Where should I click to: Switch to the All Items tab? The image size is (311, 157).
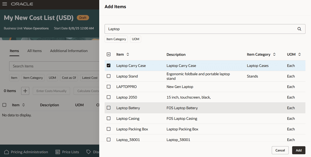click(x=34, y=51)
